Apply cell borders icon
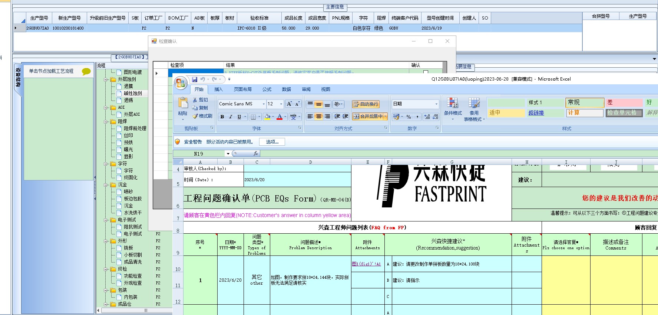Image resolution: width=658 pixels, height=315 pixels. click(x=253, y=117)
